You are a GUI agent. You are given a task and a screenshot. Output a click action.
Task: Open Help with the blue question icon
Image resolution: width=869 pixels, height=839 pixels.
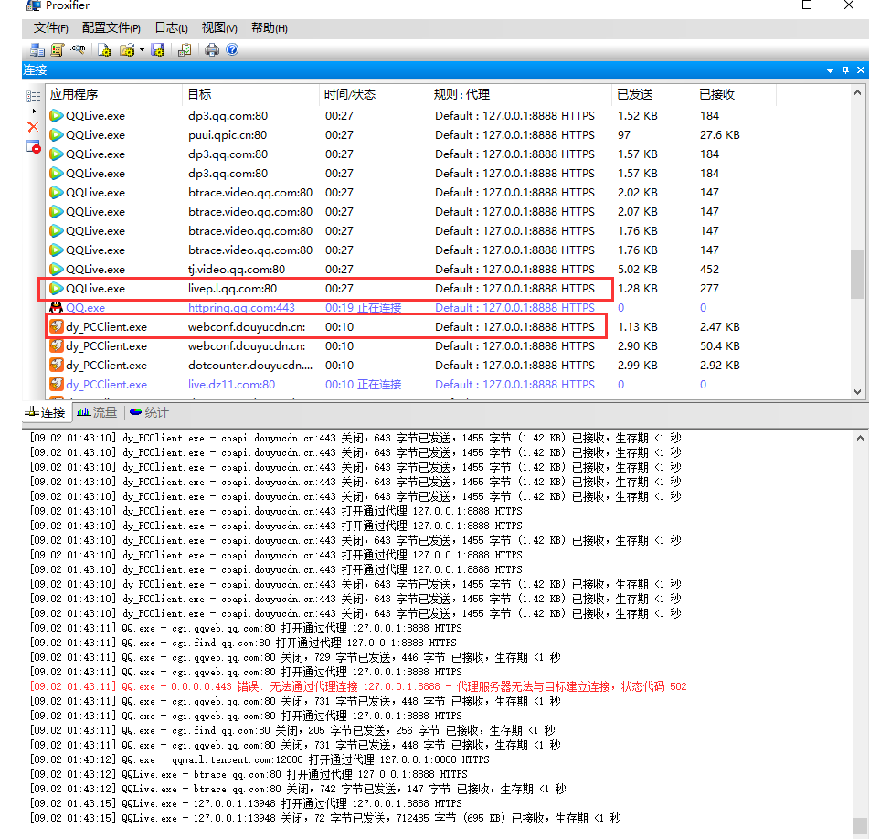[x=232, y=50]
